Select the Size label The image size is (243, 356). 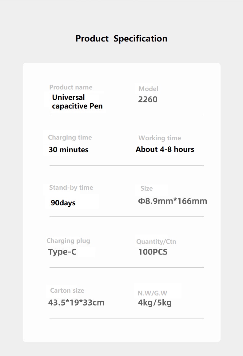pos(146,188)
